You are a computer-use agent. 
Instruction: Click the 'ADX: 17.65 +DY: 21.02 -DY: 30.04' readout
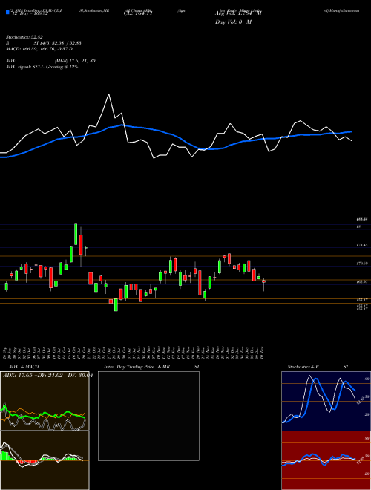pyautogui.click(x=47, y=376)
